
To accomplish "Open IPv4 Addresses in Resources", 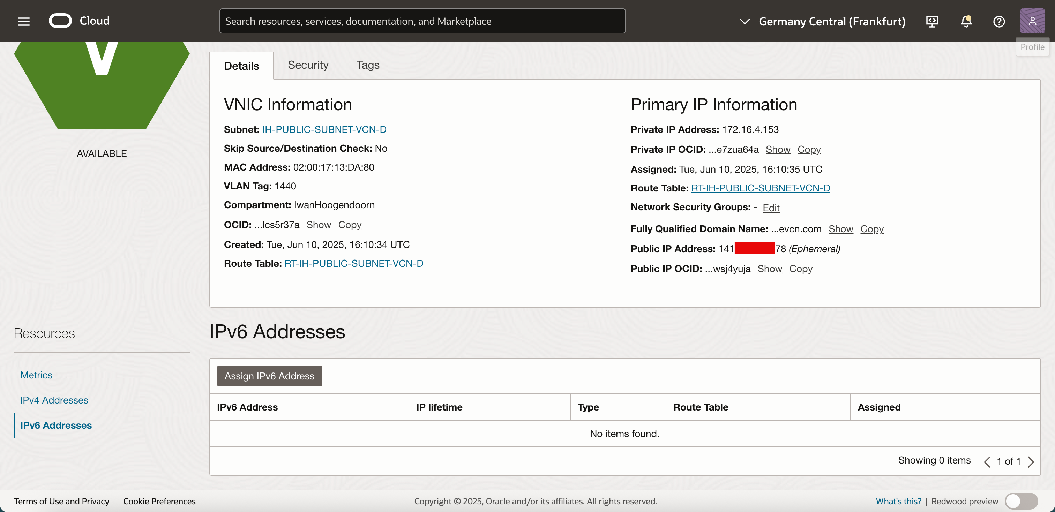I will pyautogui.click(x=54, y=400).
